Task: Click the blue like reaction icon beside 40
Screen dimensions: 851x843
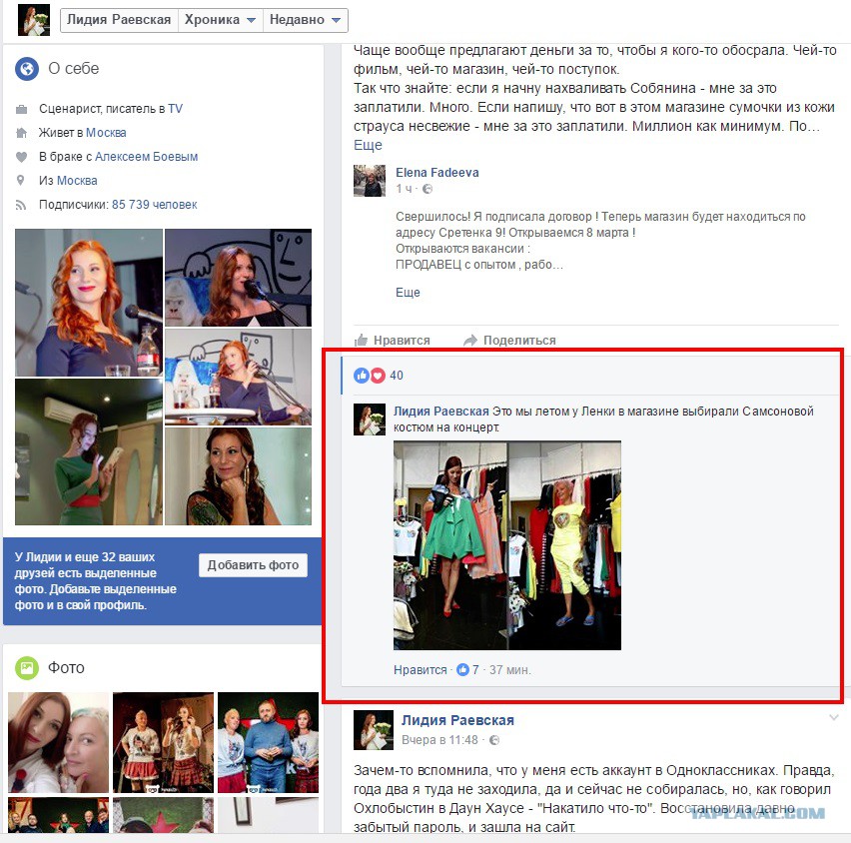Action: [362, 376]
